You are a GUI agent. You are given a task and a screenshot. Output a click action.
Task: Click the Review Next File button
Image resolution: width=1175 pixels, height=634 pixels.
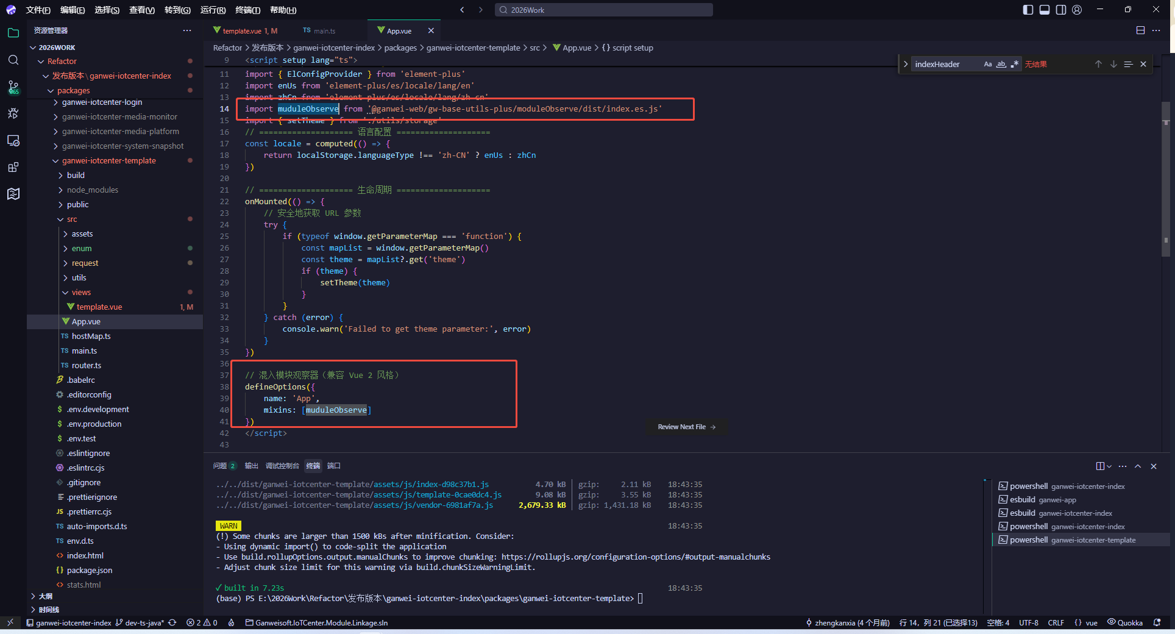pos(686,427)
